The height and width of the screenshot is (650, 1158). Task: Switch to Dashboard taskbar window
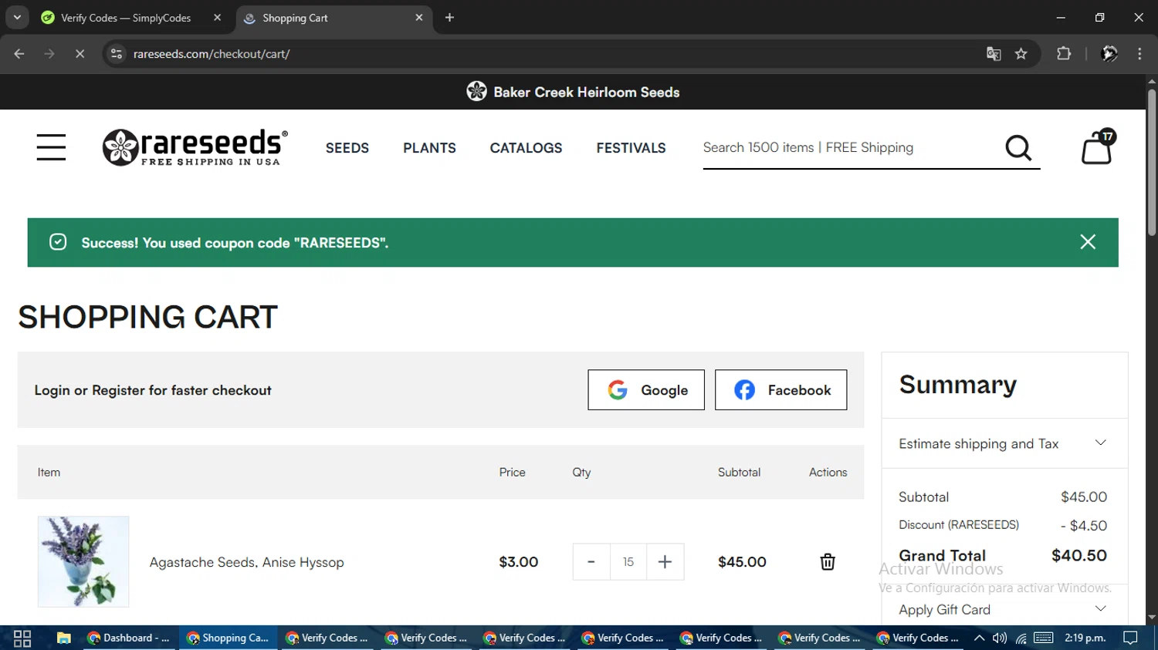tap(129, 638)
